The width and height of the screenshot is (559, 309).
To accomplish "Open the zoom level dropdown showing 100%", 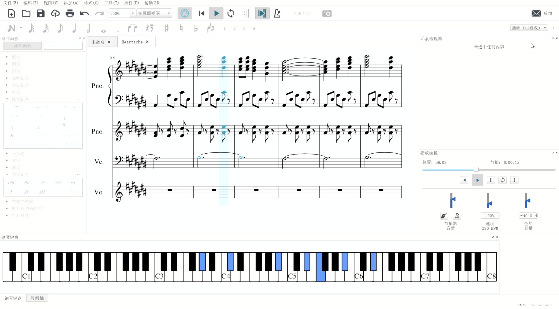I will tap(133, 13).
